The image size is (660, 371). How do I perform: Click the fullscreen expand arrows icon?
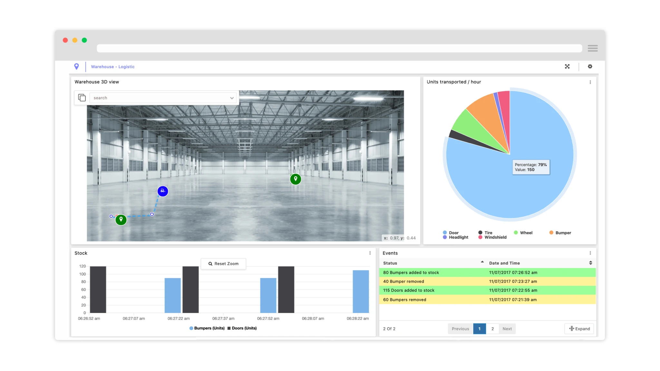(567, 67)
